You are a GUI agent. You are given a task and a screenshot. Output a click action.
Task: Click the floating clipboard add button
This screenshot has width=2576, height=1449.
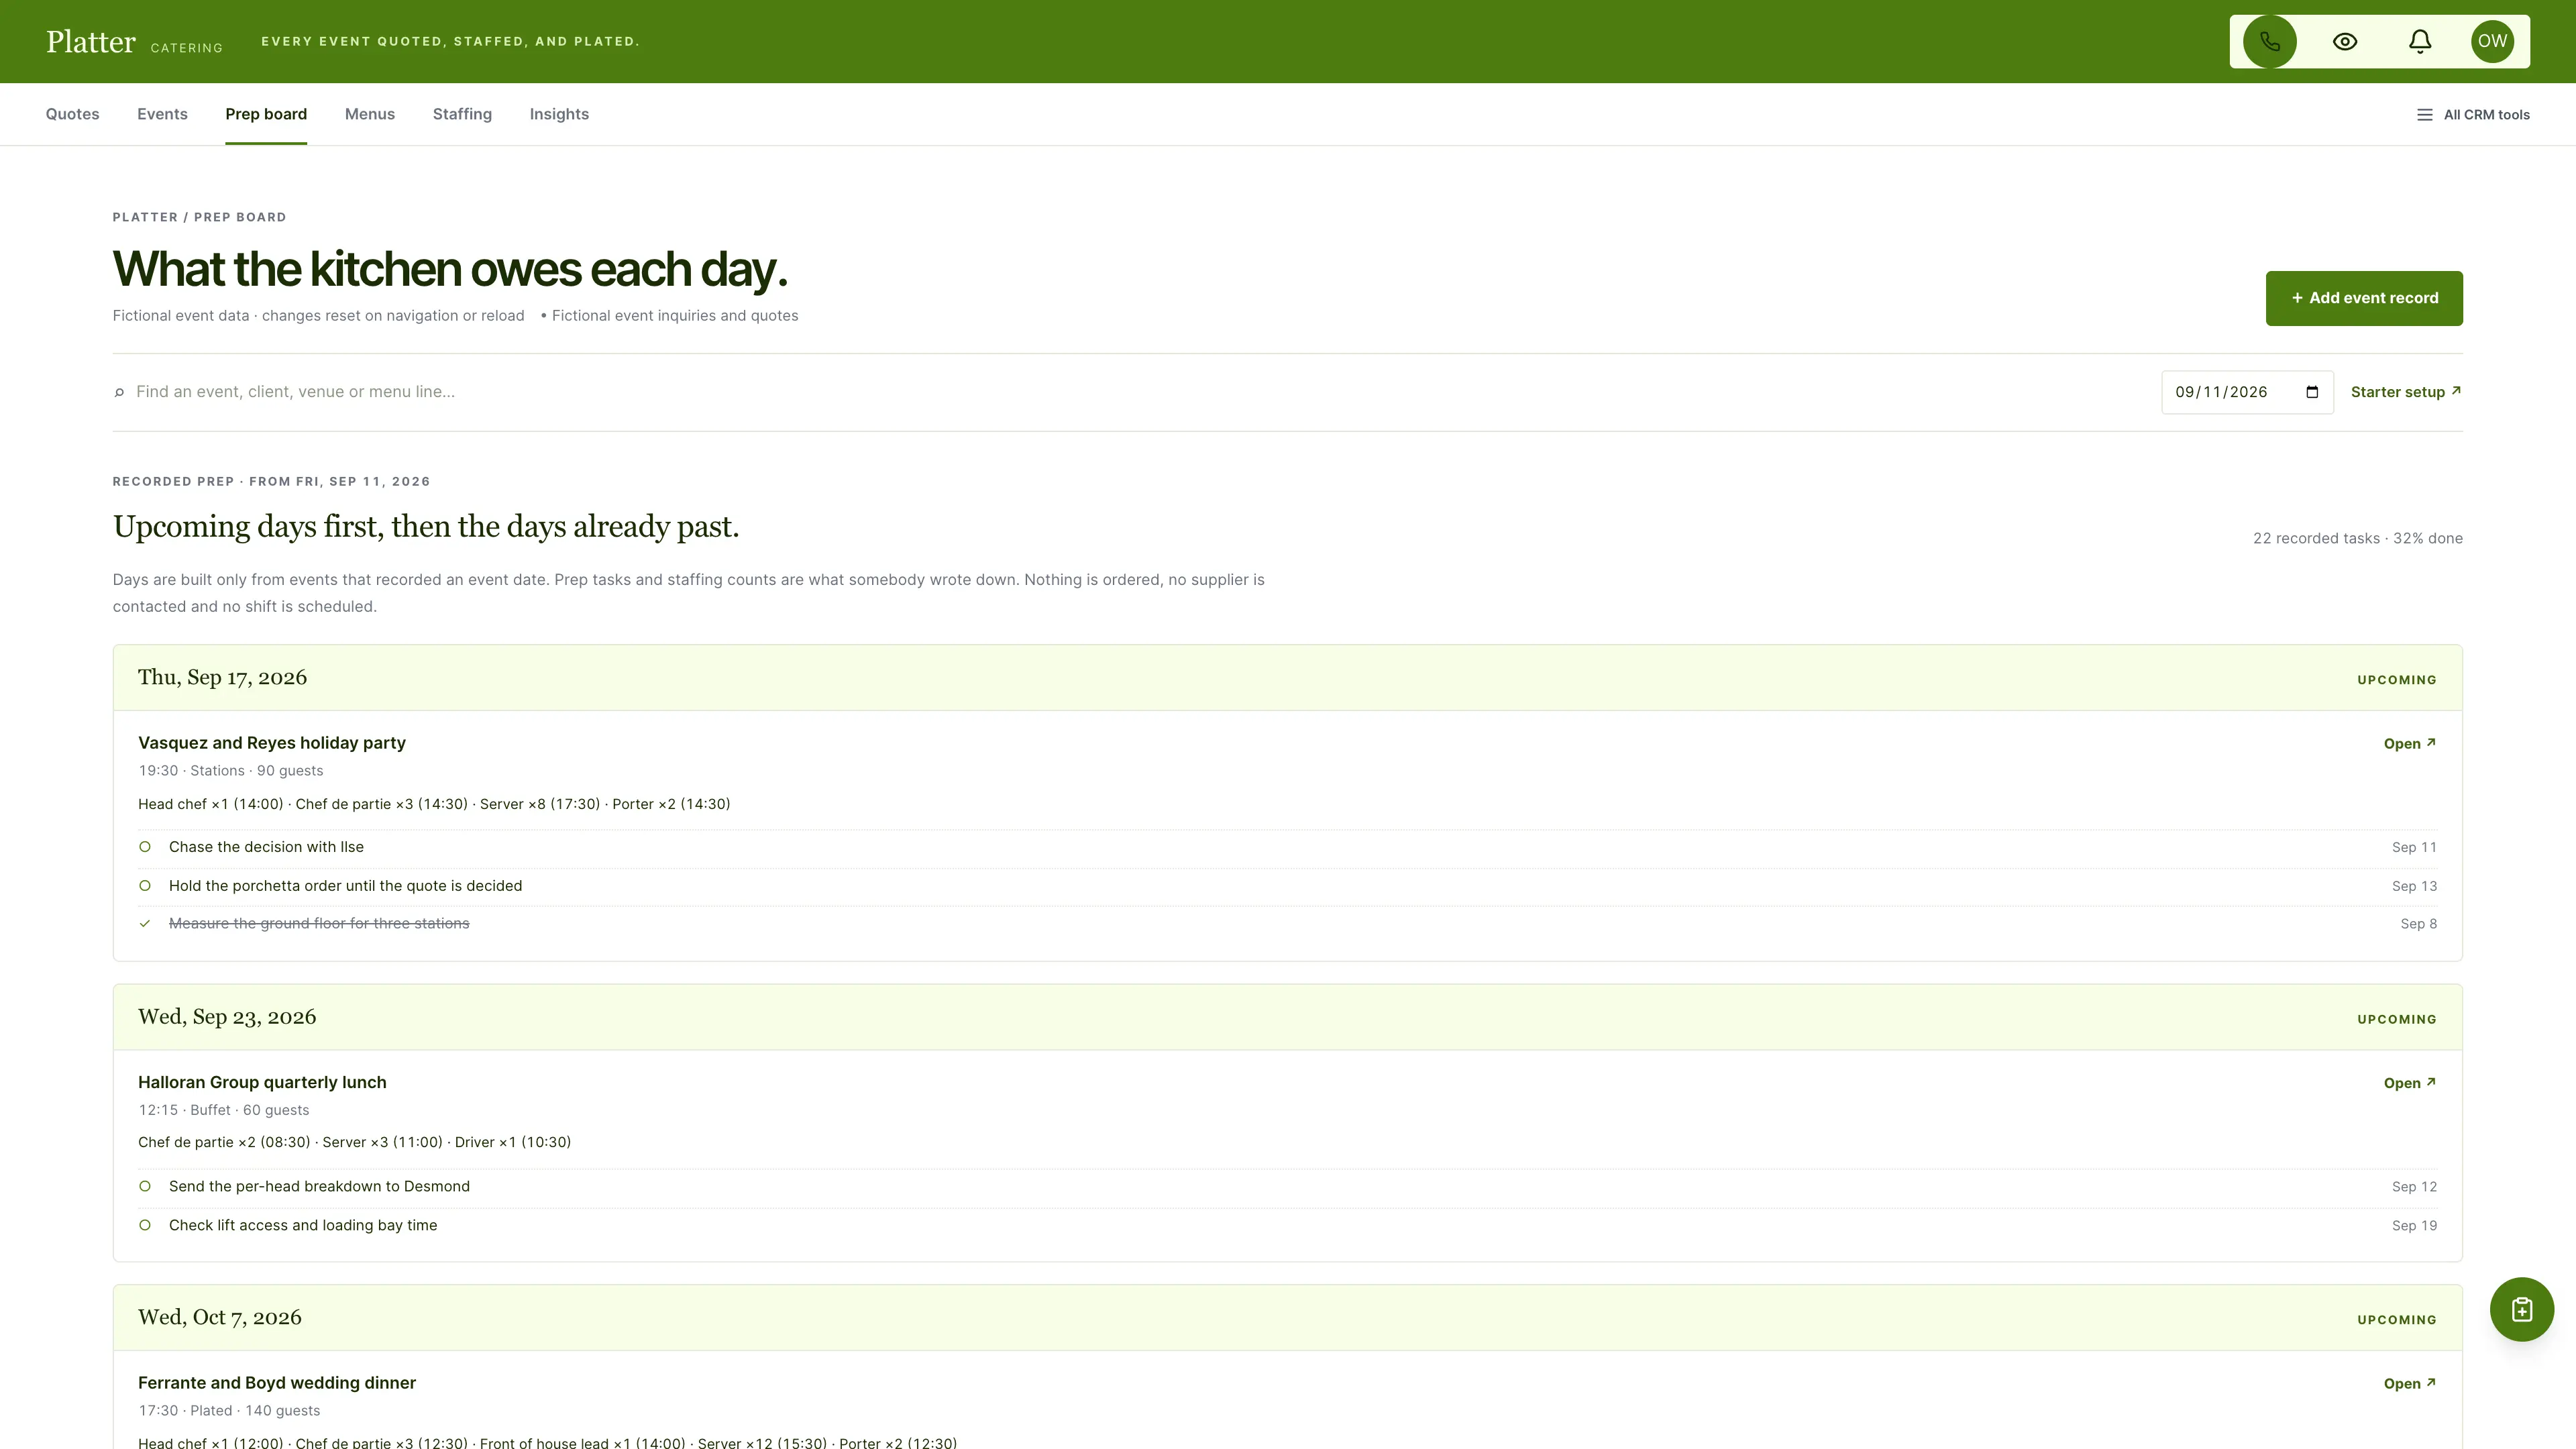click(x=2521, y=1309)
